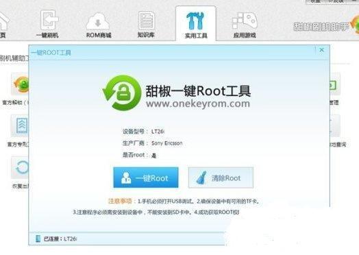The height and width of the screenshot is (255, 359).
Task: Open the 一键刷机 tab
Action: pyautogui.click(x=47, y=25)
